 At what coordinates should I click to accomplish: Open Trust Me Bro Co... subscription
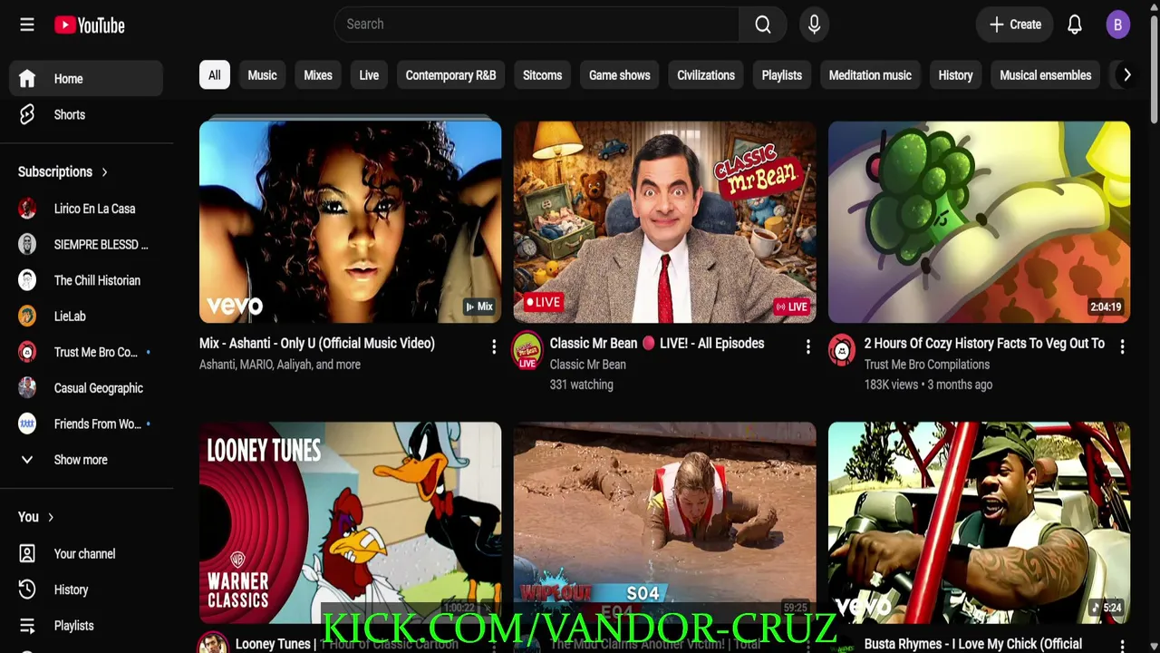(x=86, y=352)
